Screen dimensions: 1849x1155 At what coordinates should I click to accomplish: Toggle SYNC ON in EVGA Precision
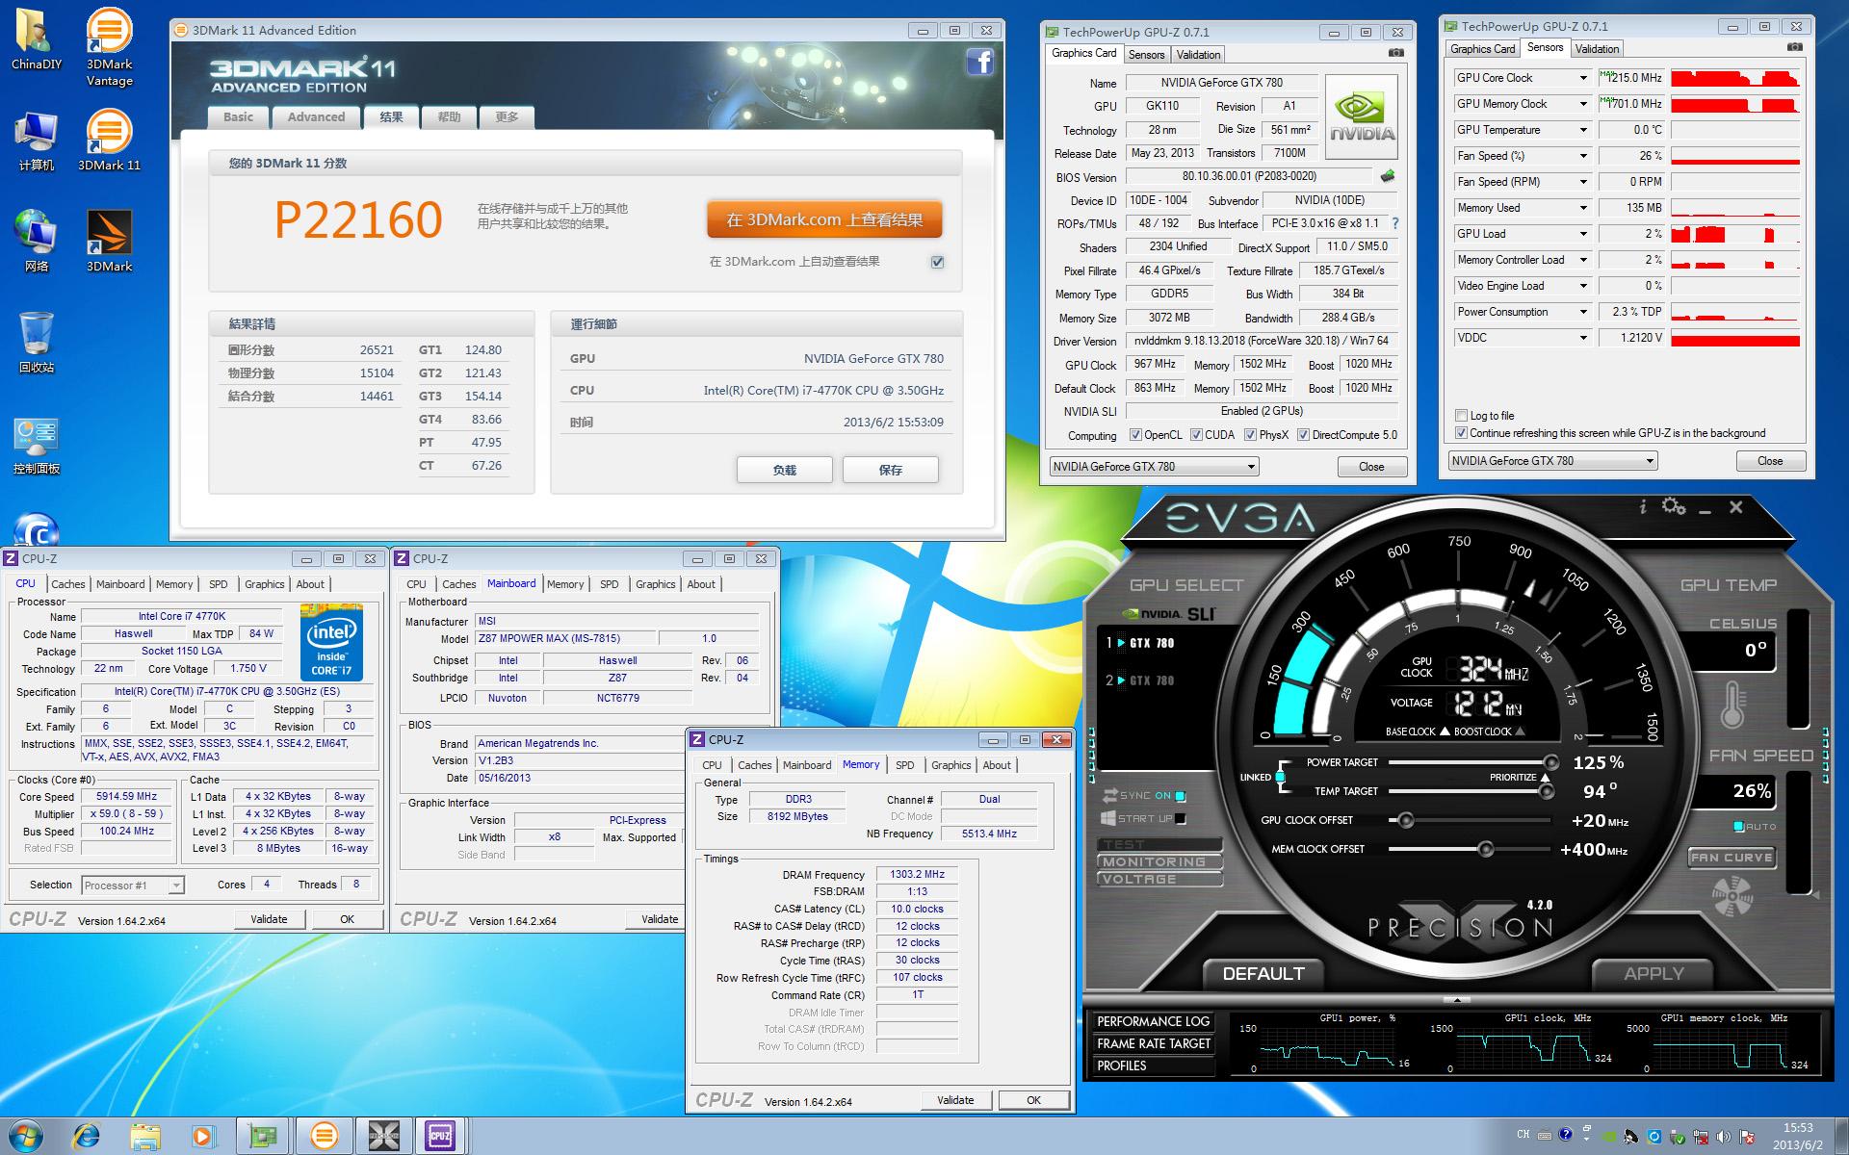(1181, 796)
